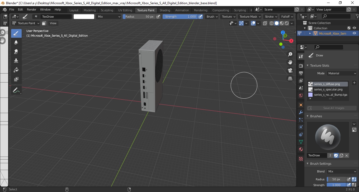This screenshot has width=359, height=192.
Task: Add texture paint slot plus button
Action: tap(354, 83)
